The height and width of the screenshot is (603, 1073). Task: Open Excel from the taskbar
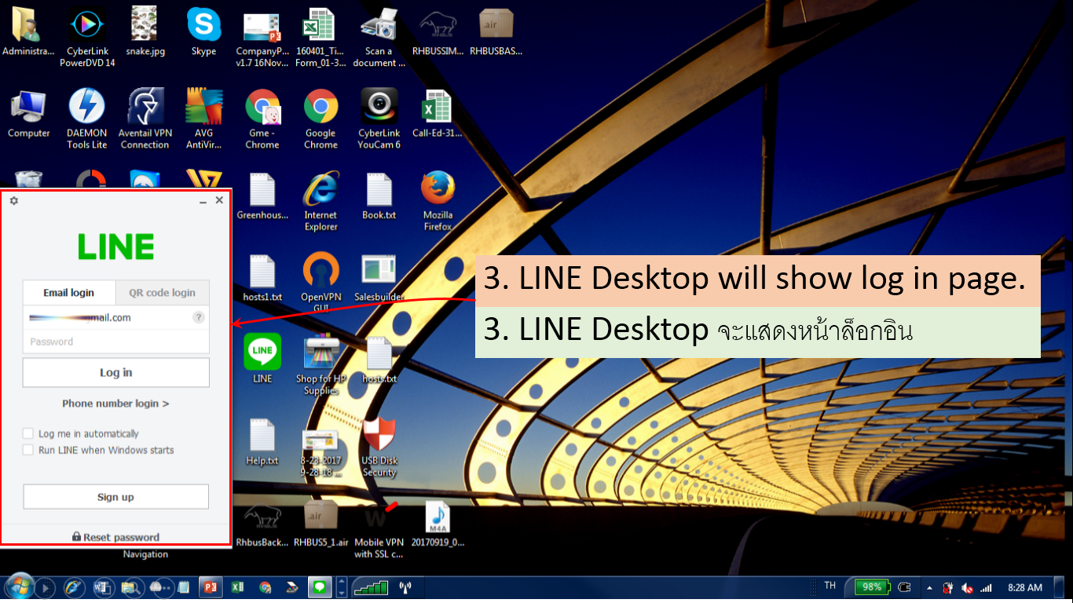[237, 587]
